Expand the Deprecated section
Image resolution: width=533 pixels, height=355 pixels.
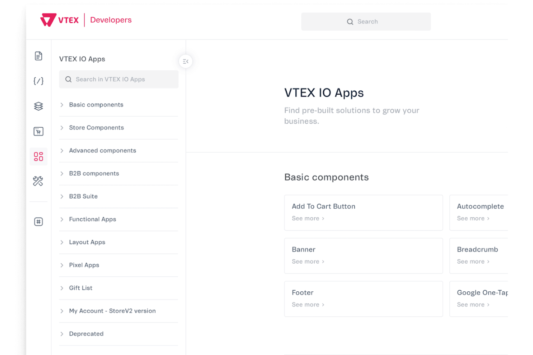tap(86, 334)
